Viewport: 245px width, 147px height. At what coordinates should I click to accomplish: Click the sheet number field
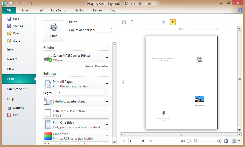pos(134,141)
